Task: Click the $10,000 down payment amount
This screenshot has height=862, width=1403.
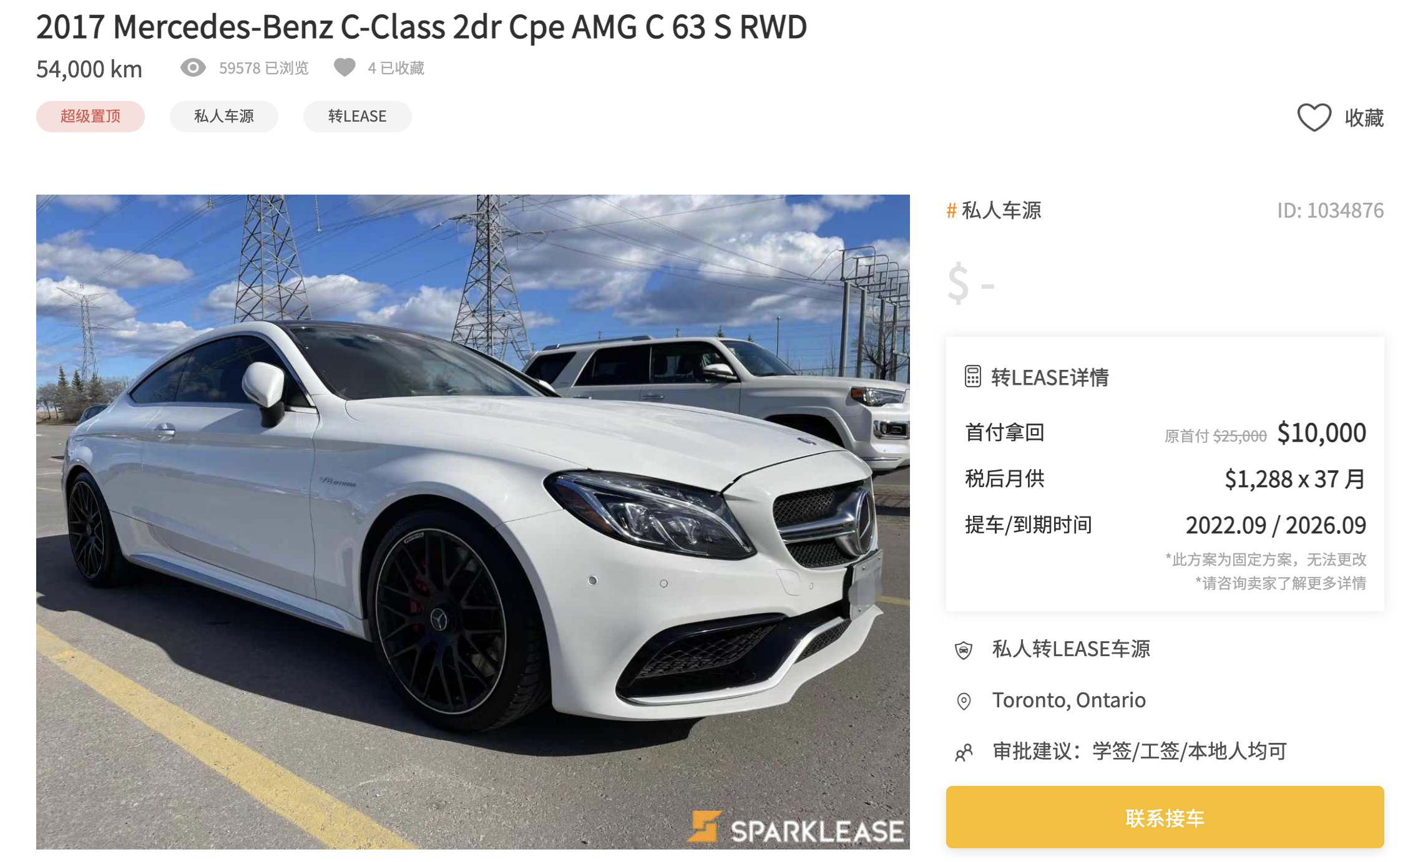Action: tap(1321, 433)
